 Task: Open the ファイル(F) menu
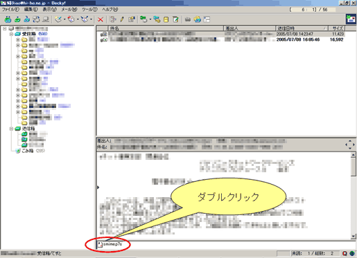pos(10,10)
